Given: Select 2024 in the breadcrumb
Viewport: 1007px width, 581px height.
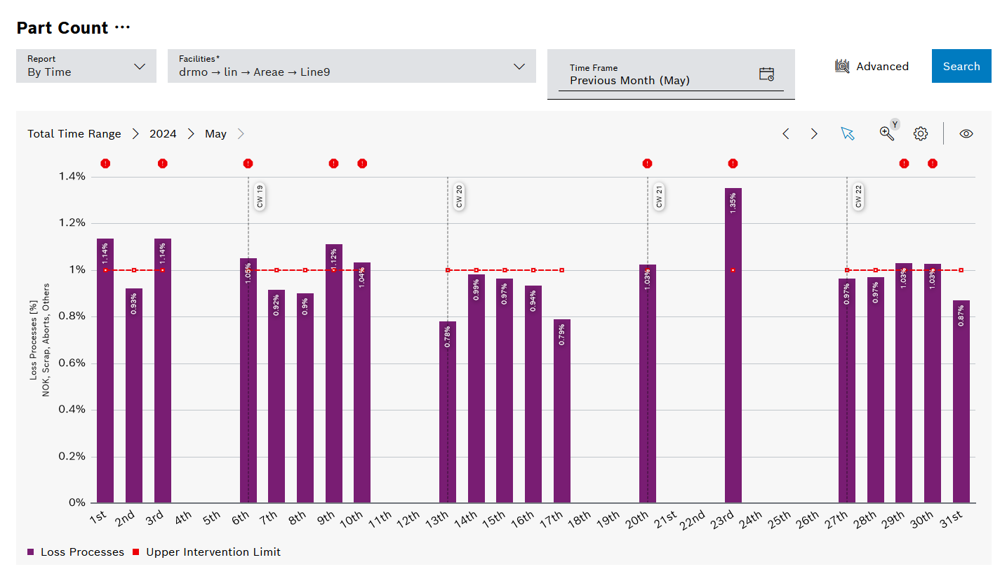Looking at the screenshot, I should [x=163, y=134].
